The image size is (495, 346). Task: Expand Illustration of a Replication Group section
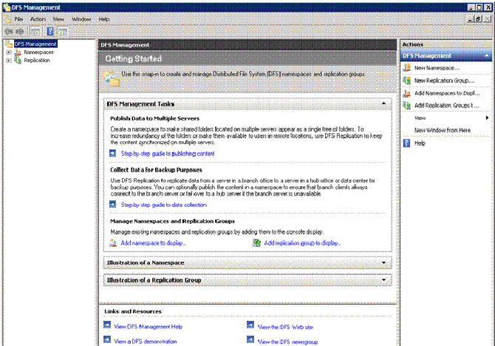pyautogui.click(x=383, y=280)
